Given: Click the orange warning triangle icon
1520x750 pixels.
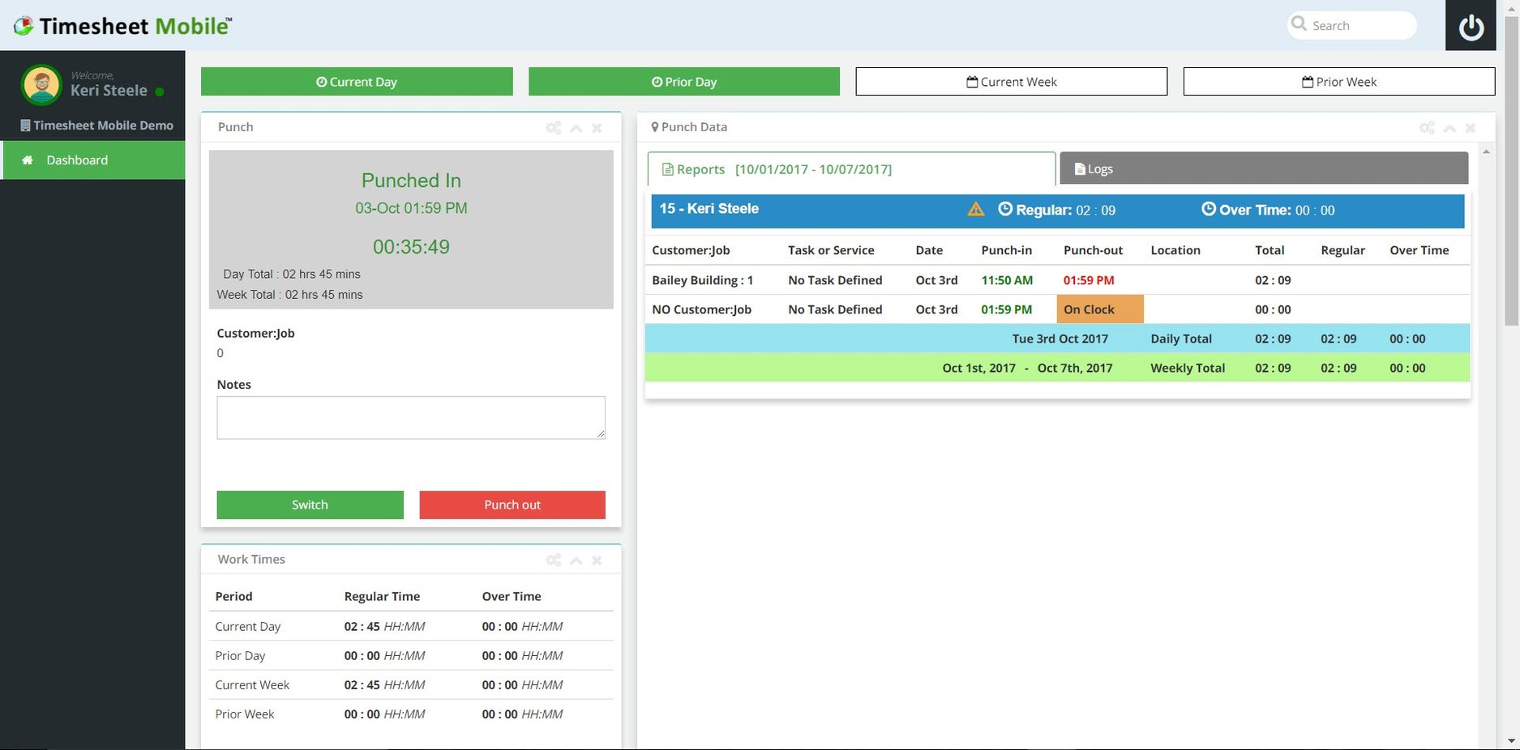Looking at the screenshot, I should coord(976,210).
